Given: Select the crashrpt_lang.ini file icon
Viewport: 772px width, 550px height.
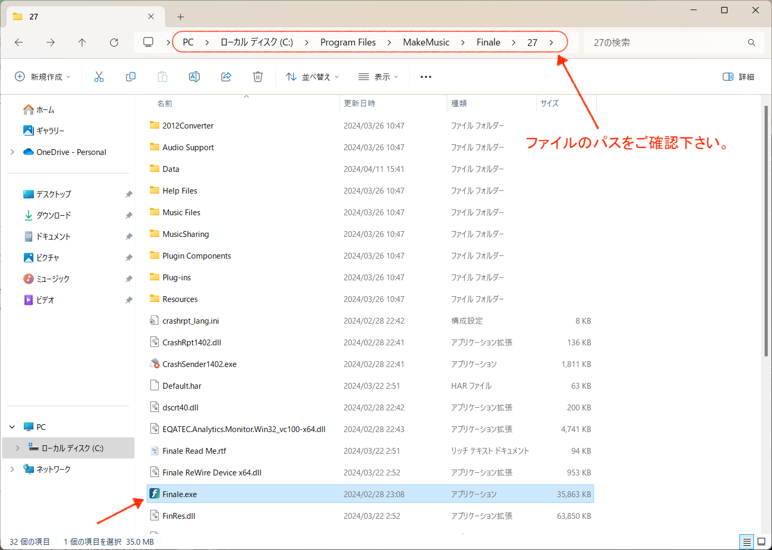Looking at the screenshot, I should pos(154,320).
